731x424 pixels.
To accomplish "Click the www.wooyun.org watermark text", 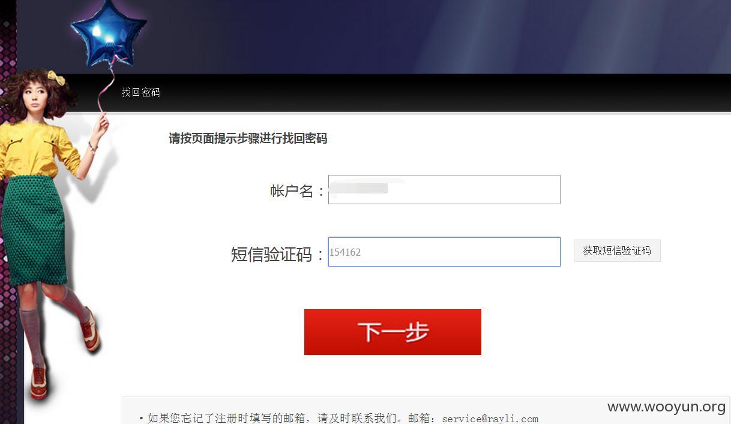I will coord(666,407).
